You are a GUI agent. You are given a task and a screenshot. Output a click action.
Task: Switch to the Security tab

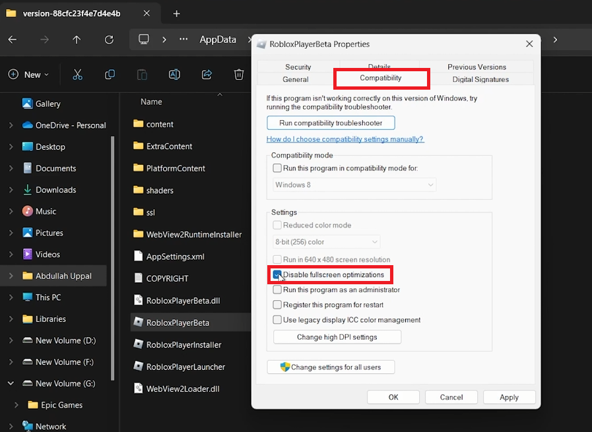coord(298,67)
